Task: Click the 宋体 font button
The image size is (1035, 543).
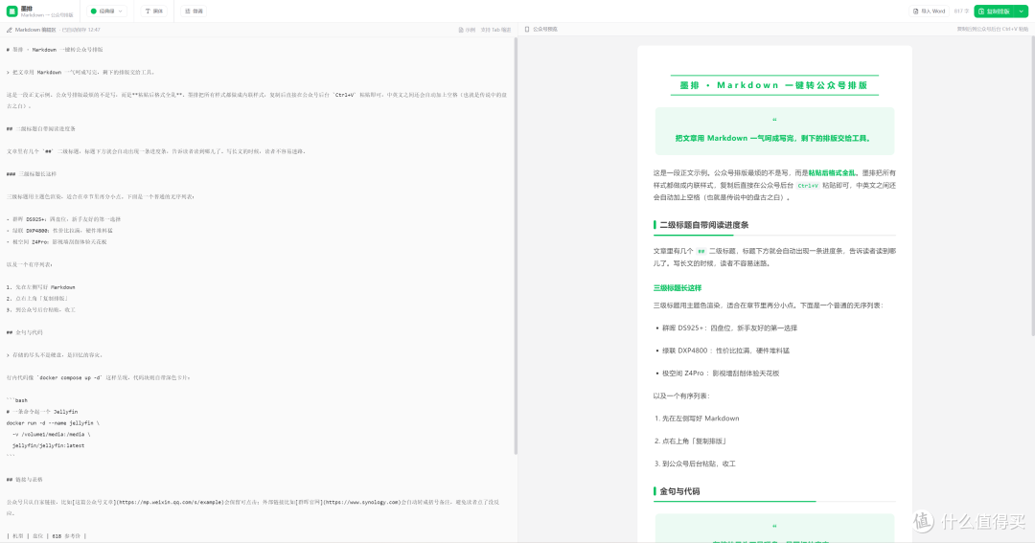Action: click(154, 11)
